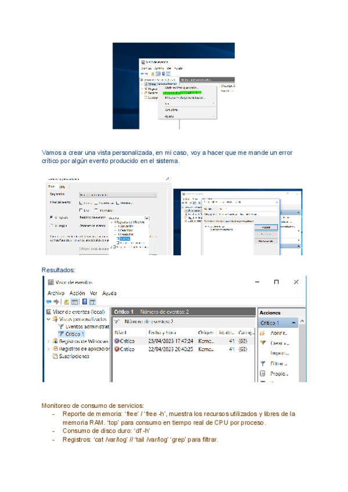
Task: Open the Registrado time combo box in filter dialog
Action: pyautogui.click(x=118, y=195)
